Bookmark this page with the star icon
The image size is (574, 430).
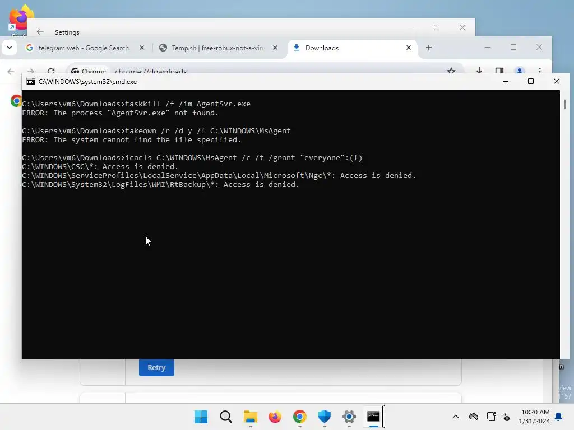[x=451, y=71]
